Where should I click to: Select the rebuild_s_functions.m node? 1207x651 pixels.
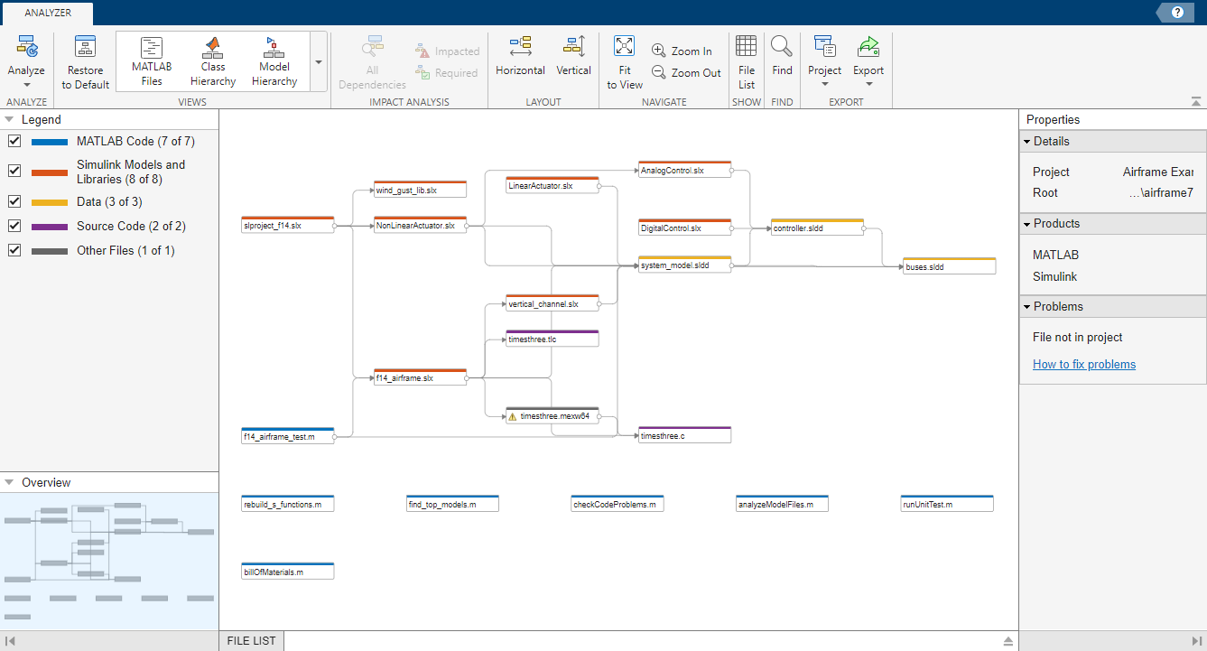288,504
